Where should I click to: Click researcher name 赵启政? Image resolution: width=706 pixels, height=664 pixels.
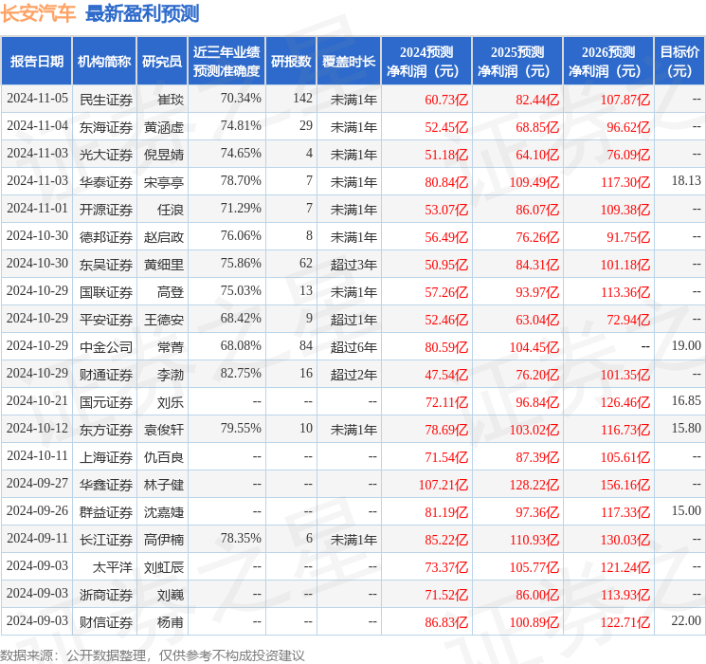163,237
